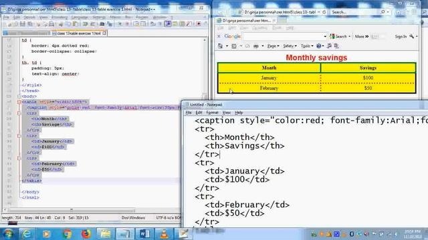Click the </body> line in Notepad++
The width and height of the screenshot is (428, 240).
click(x=31, y=192)
